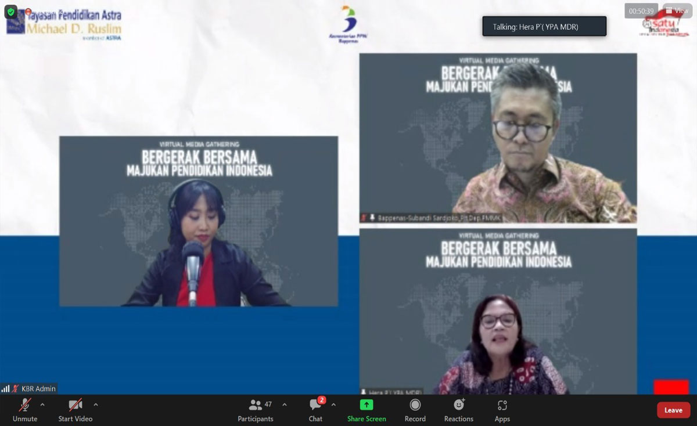The height and width of the screenshot is (426, 697).
Task: Open the View layout menu
Action: pos(677,10)
